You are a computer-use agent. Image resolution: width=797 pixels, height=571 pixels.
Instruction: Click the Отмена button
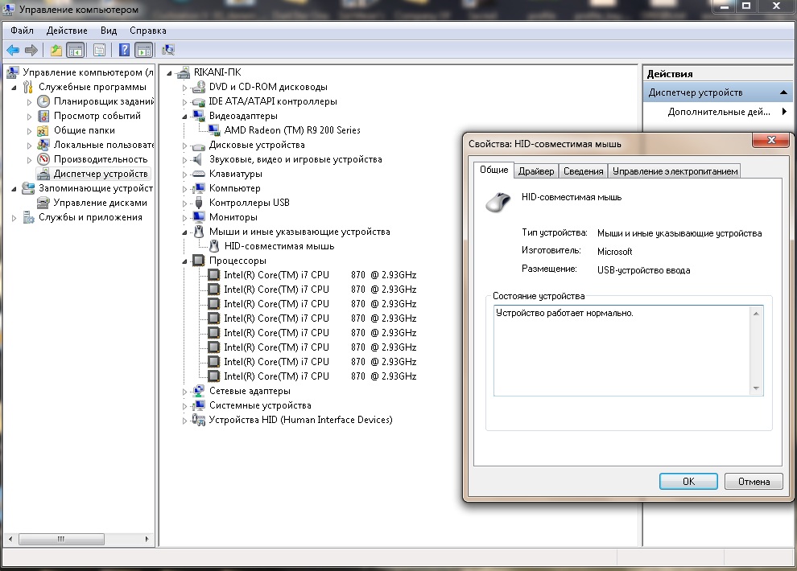(x=754, y=482)
